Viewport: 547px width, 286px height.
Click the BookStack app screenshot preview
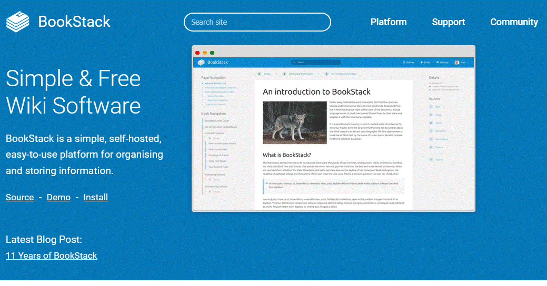(333, 128)
